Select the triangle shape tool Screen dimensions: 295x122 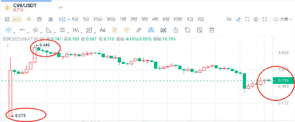(49, 30)
